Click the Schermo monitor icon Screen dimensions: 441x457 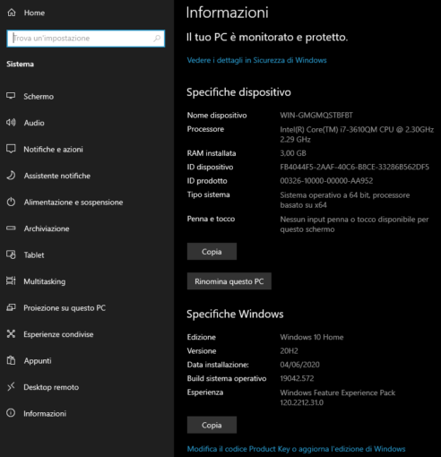[11, 96]
